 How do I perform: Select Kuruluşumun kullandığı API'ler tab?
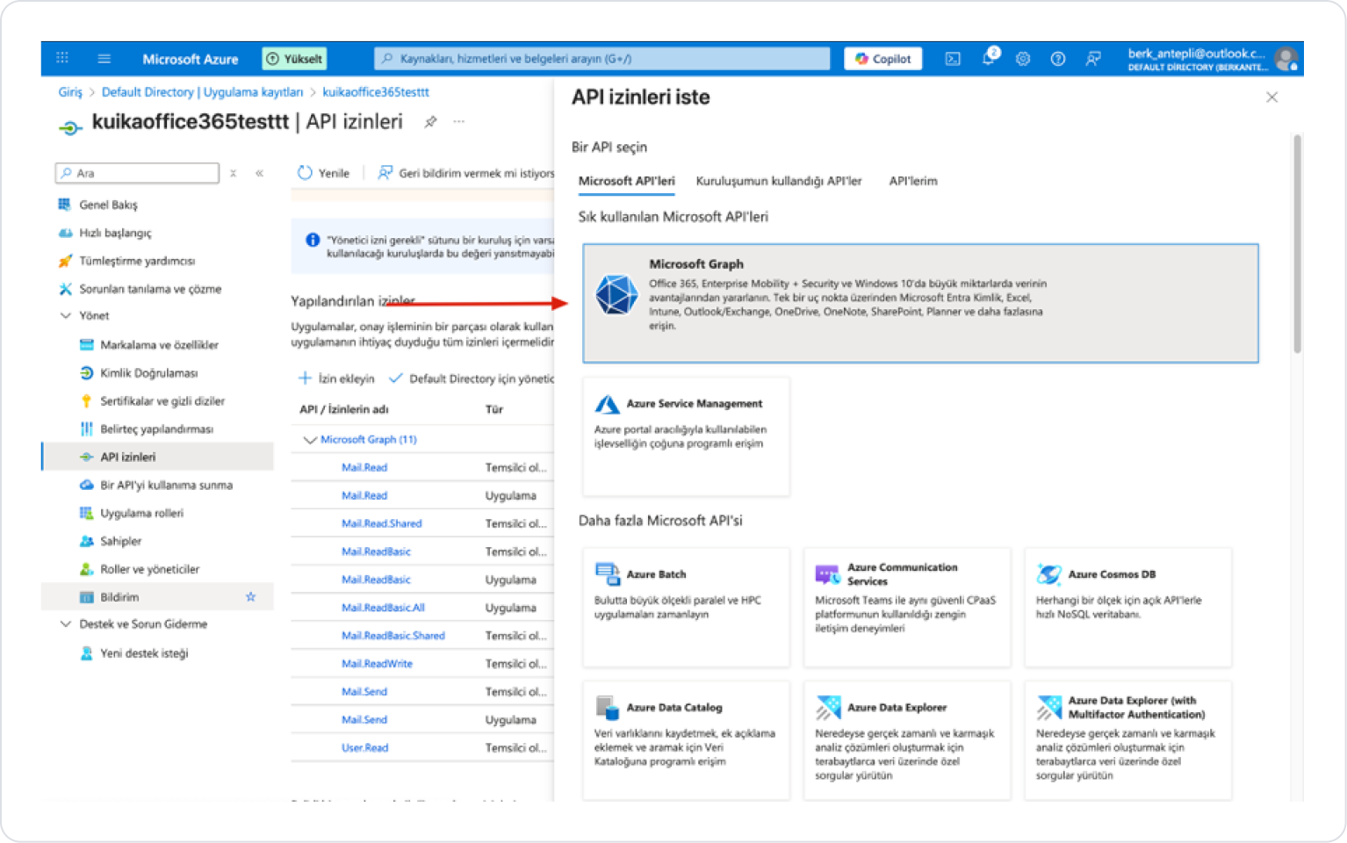point(779,181)
